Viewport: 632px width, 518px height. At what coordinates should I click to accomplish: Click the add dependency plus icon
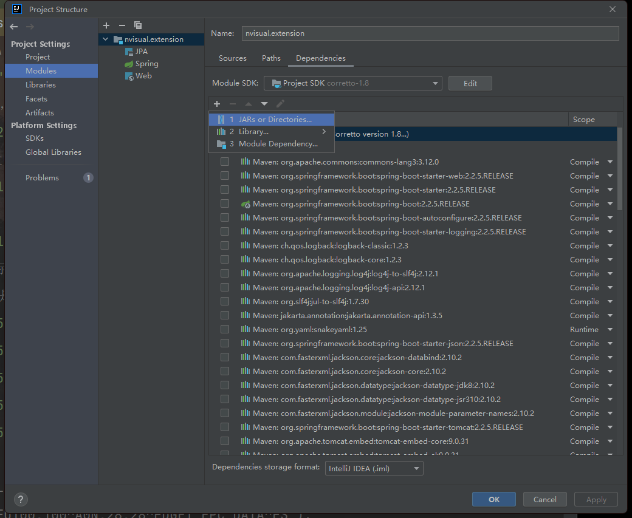pos(217,104)
